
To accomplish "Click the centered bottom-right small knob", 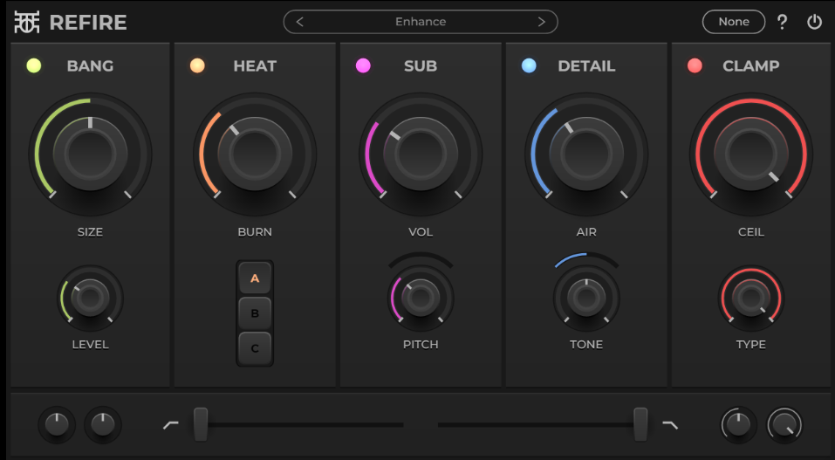I will point(739,425).
